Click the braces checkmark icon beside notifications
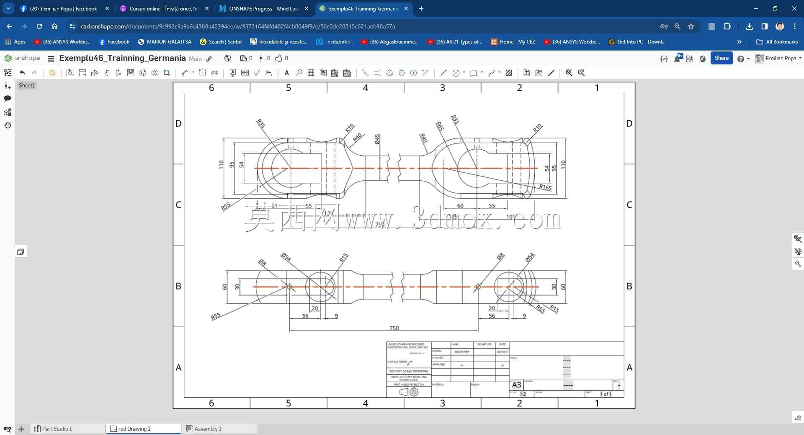 [x=664, y=59]
